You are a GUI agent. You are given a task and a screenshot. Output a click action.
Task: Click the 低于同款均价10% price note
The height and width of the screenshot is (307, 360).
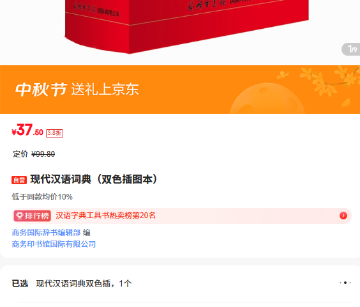42,197
